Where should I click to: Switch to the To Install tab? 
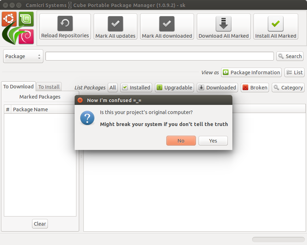coord(49,87)
